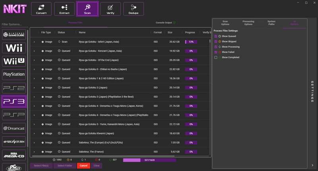Expand the Saboteur, The (Europe) row

tap(34, 143)
